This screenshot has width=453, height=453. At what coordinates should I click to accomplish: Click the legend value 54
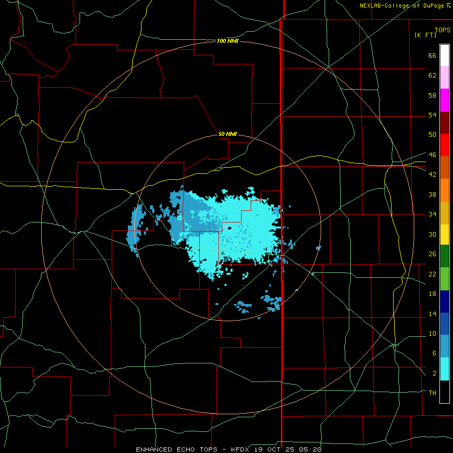click(x=432, y=115)
